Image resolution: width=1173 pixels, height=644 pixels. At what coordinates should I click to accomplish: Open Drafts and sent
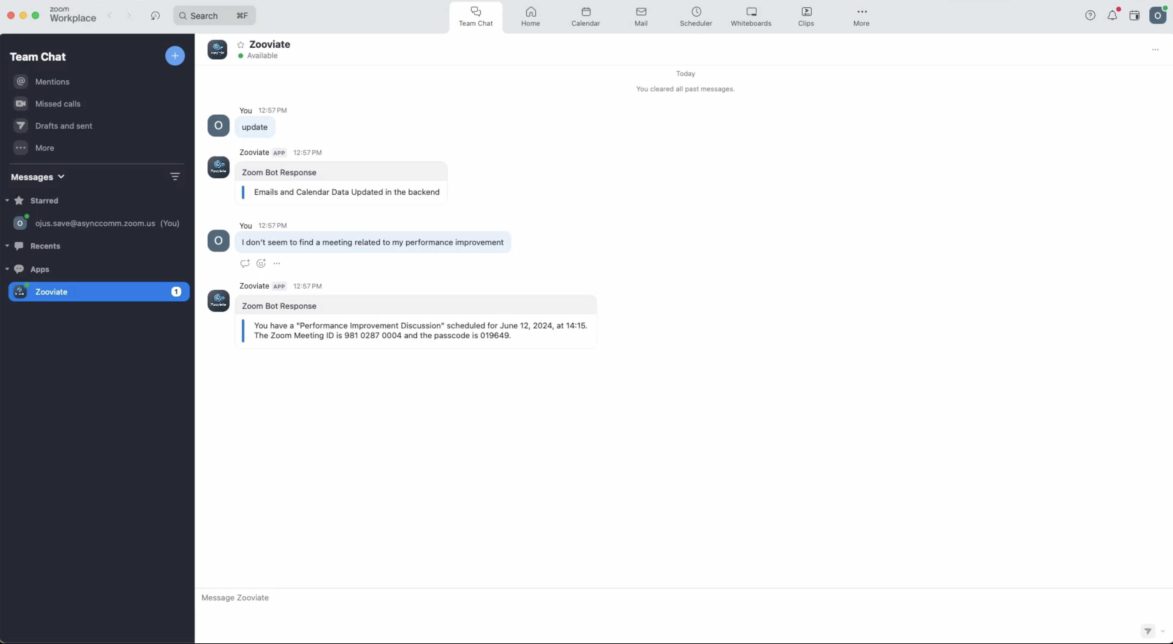pos(63,126)
